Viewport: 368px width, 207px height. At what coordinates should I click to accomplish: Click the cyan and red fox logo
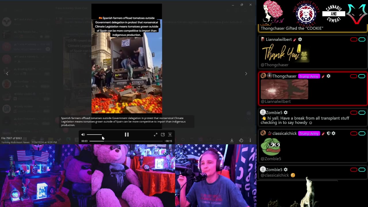click(x=357, y=14)
